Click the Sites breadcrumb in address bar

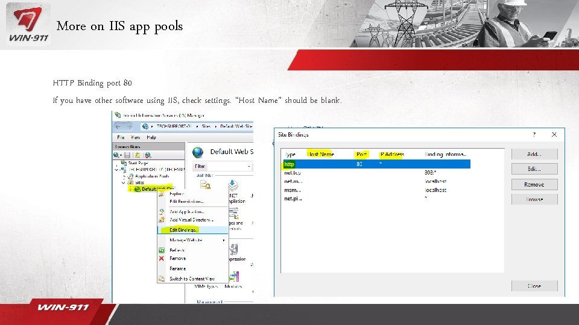point(206,126)
